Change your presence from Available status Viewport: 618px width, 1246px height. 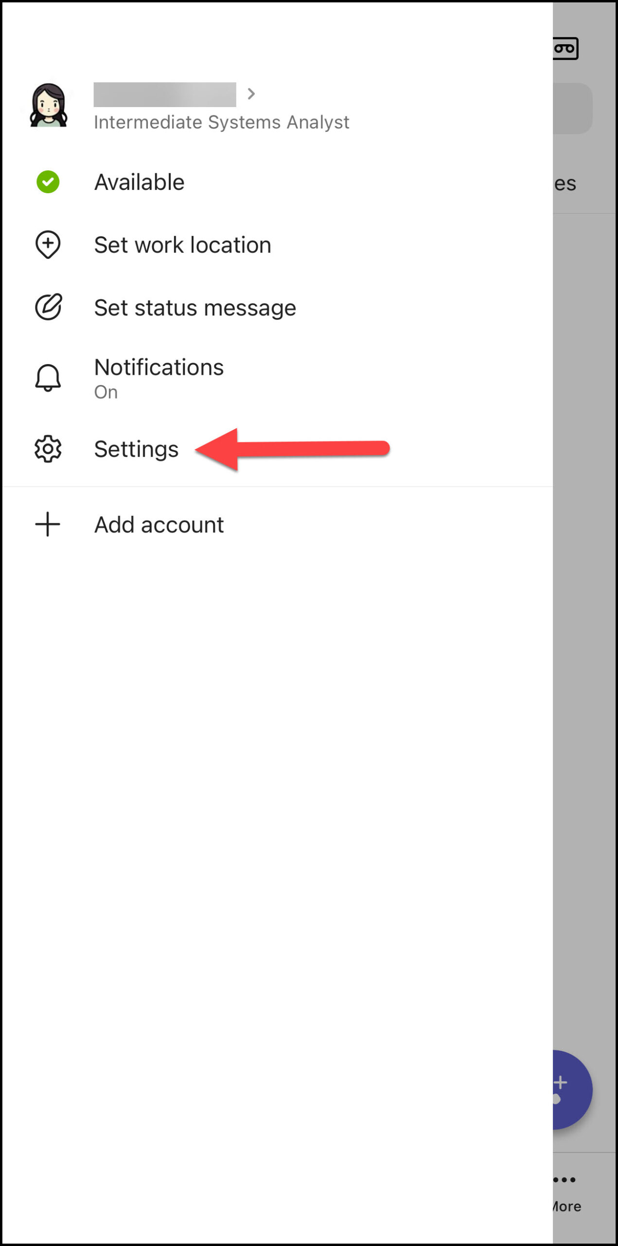139,182
